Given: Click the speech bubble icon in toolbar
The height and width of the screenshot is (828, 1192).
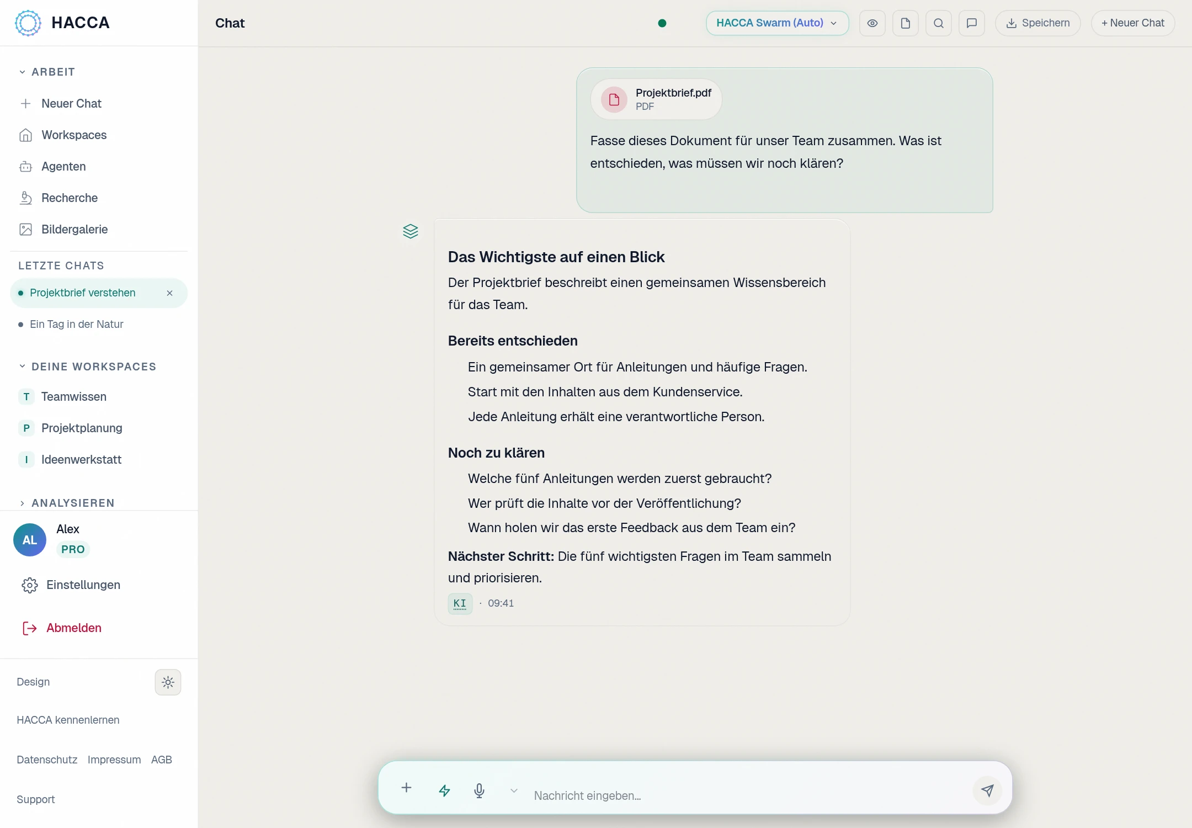Looking at the screenshot, I should tap(972, 23).
